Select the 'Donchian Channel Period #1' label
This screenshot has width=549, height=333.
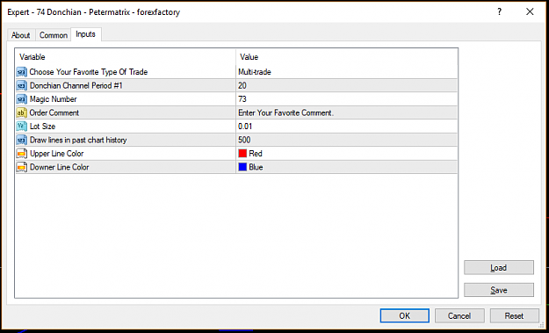click(x=76, y=86)
